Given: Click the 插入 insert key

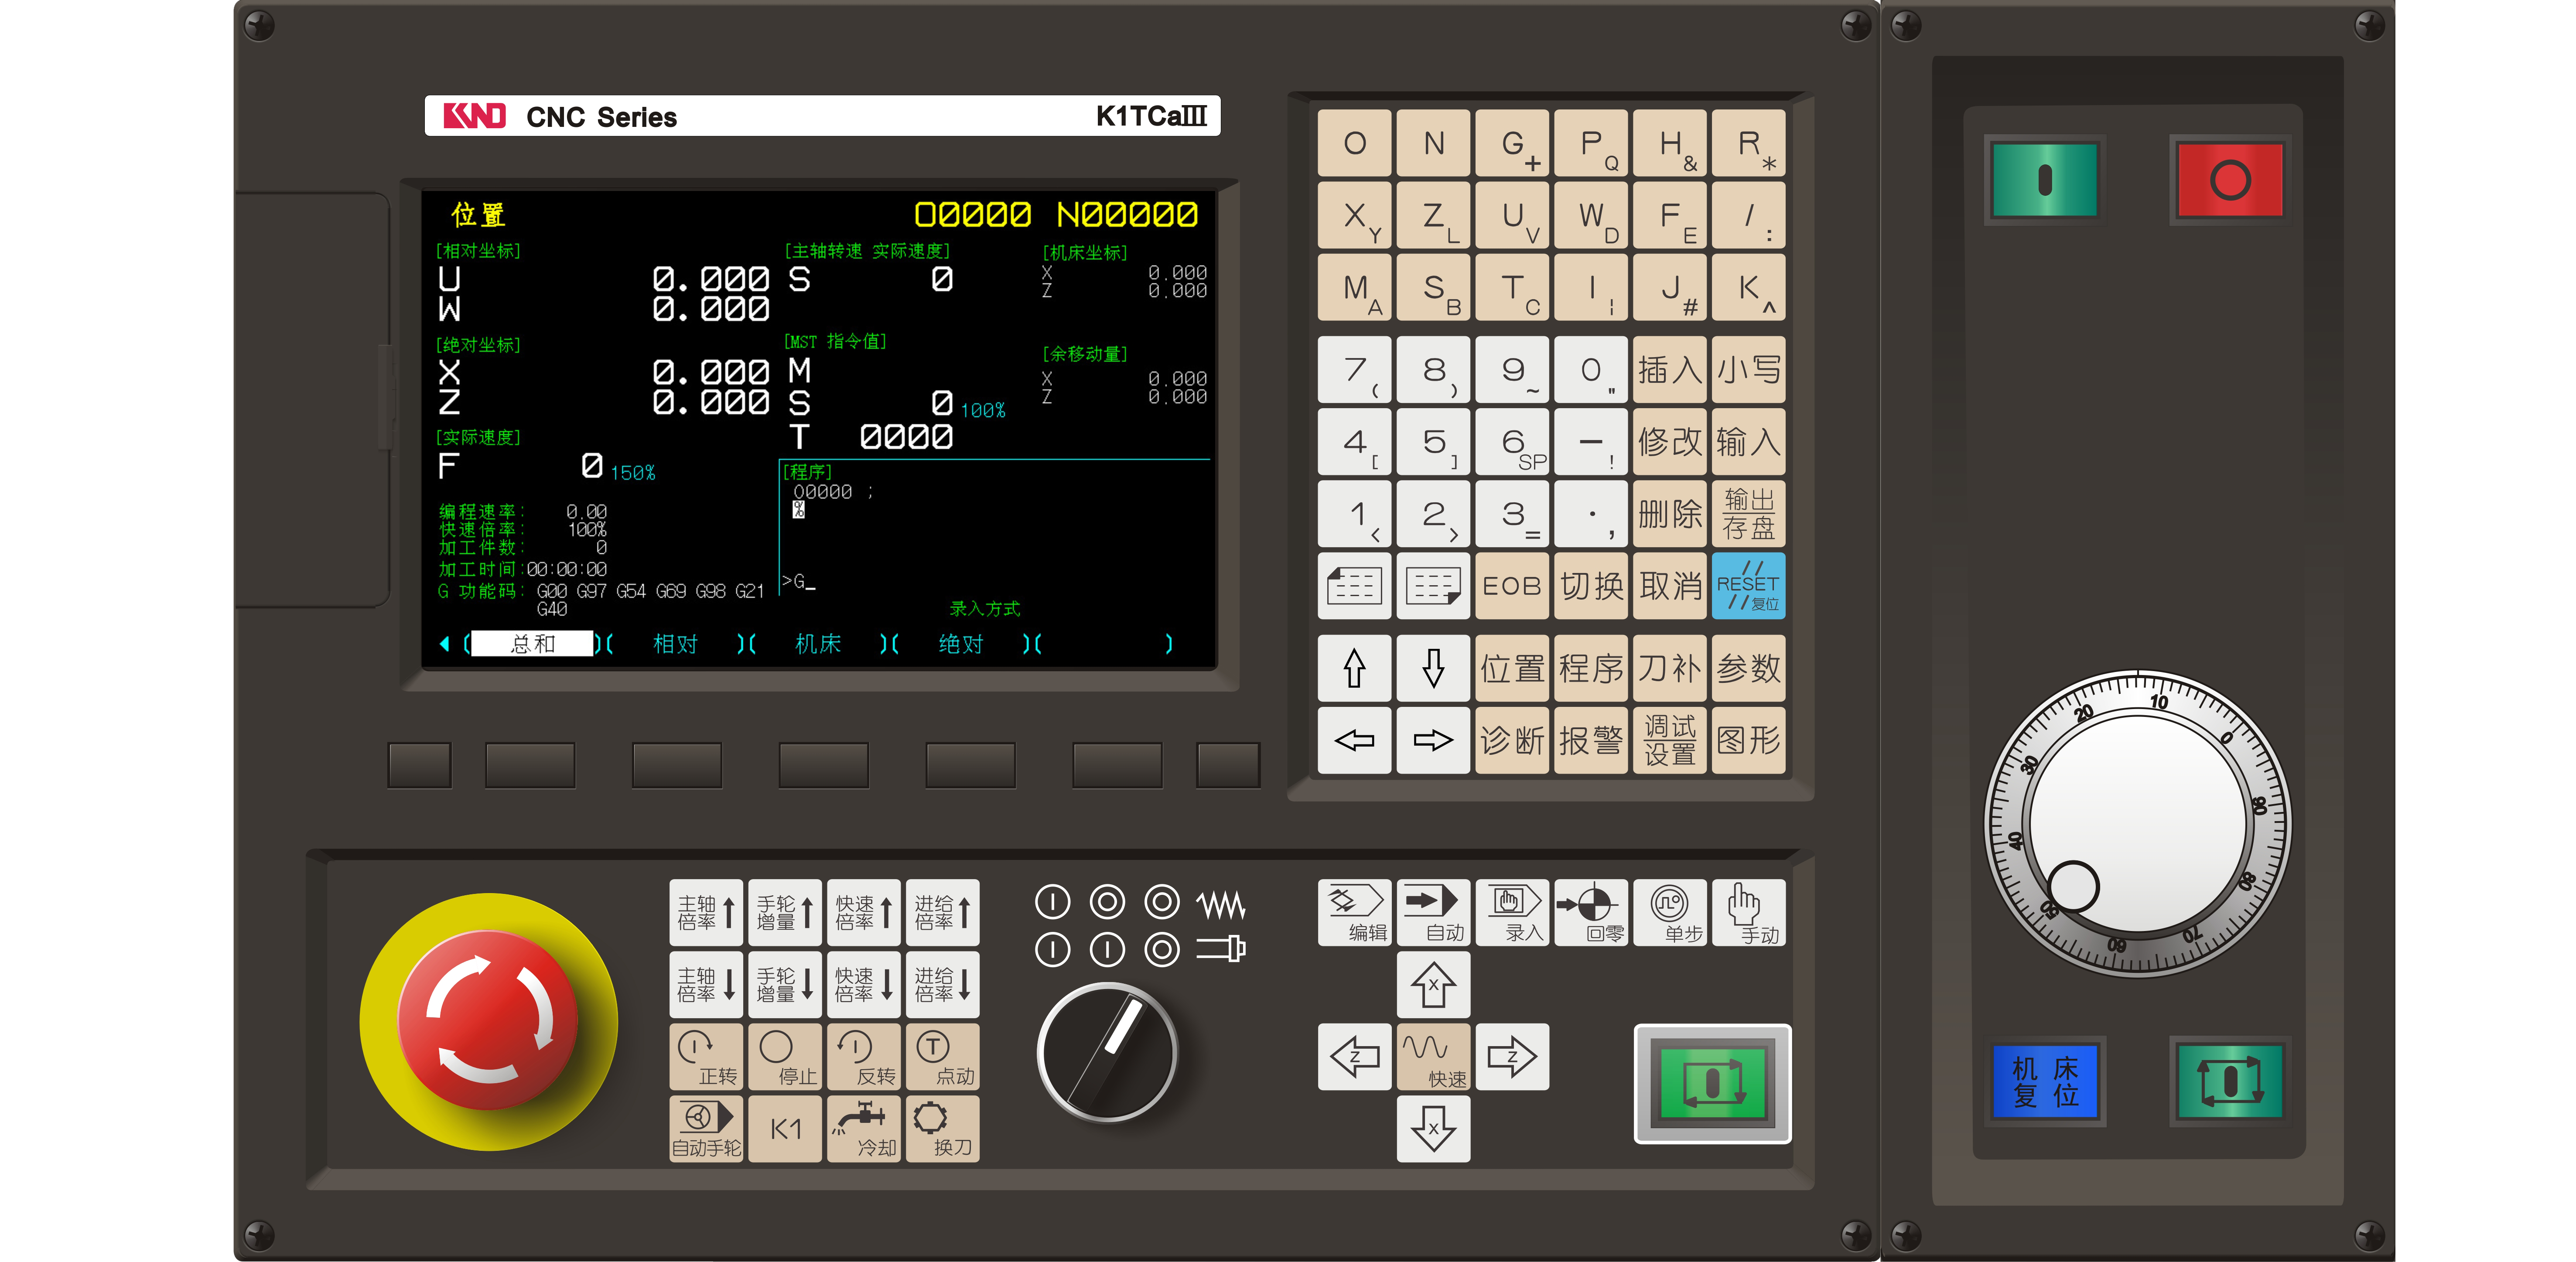Looking at the screenshot, I should [x=1670, y=370].
